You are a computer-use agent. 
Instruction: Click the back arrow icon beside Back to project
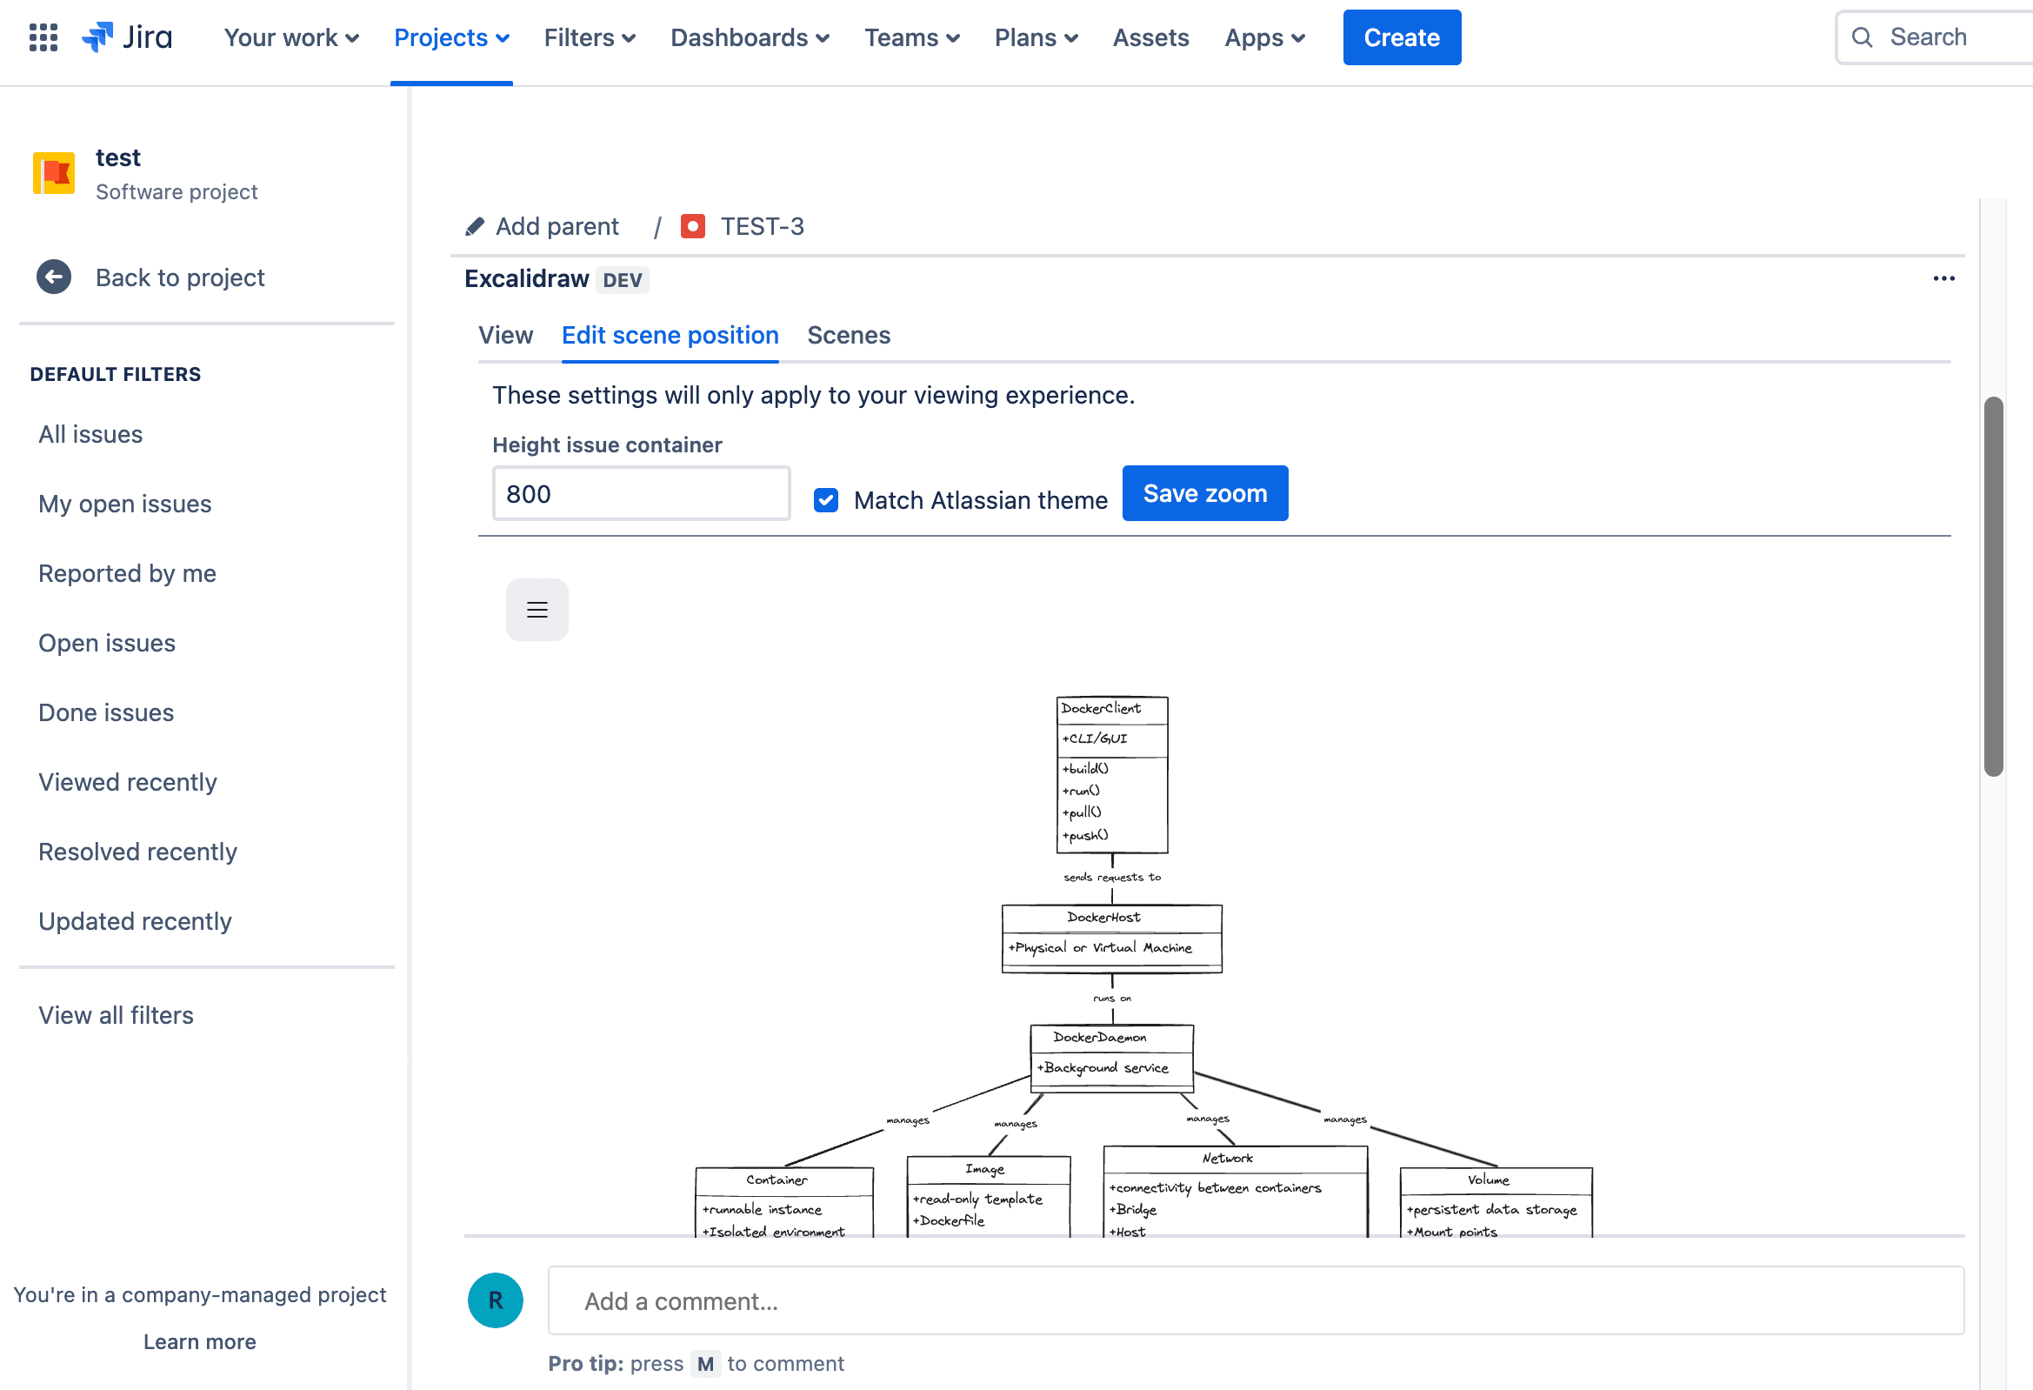pyautogui.click(x=53, y=277)
